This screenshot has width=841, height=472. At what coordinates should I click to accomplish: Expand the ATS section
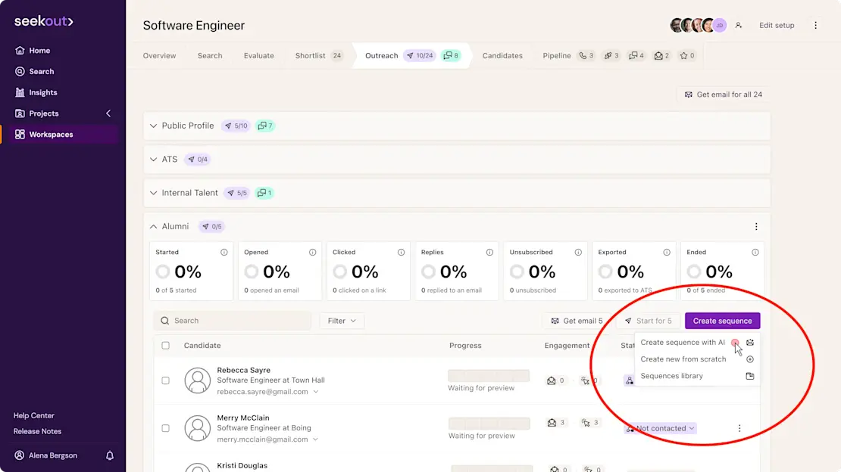tap(153, 159)
